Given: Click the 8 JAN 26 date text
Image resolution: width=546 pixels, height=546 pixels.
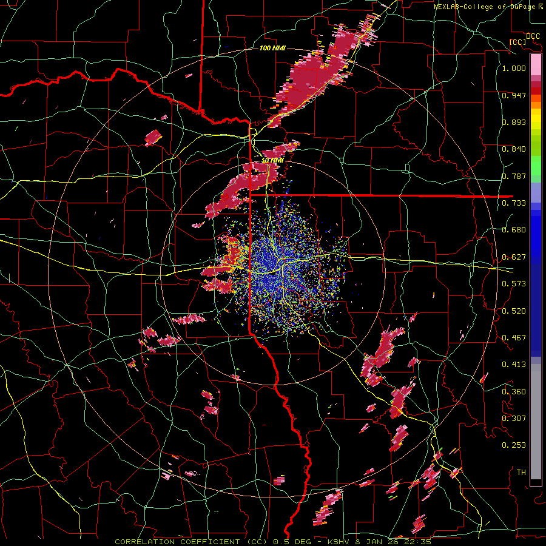Looking at the screenshot, I should (377, 542).
